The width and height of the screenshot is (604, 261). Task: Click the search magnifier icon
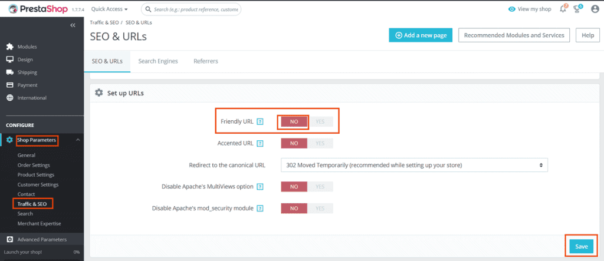pos(147,9)
